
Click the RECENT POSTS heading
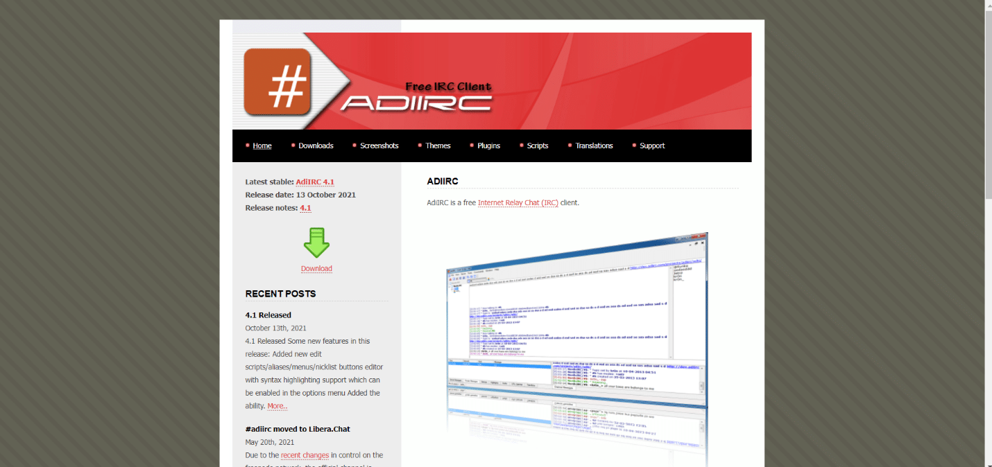(280, 294)
